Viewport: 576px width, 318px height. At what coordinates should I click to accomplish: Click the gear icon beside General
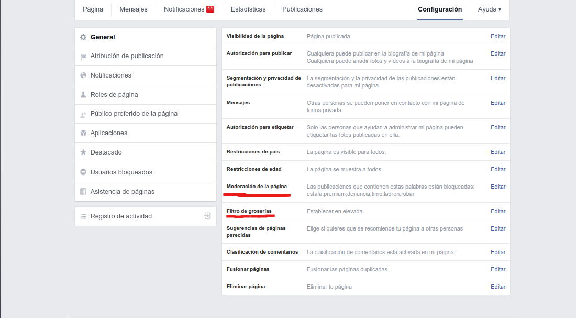pyautogui.click(x=83, y=37)
